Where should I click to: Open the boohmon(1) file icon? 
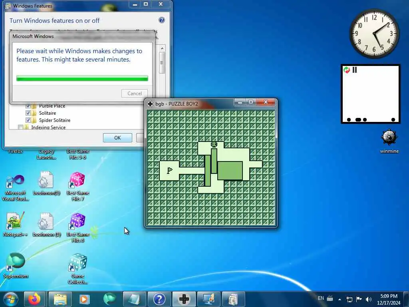pyautogui.click(x=46, y=183)
